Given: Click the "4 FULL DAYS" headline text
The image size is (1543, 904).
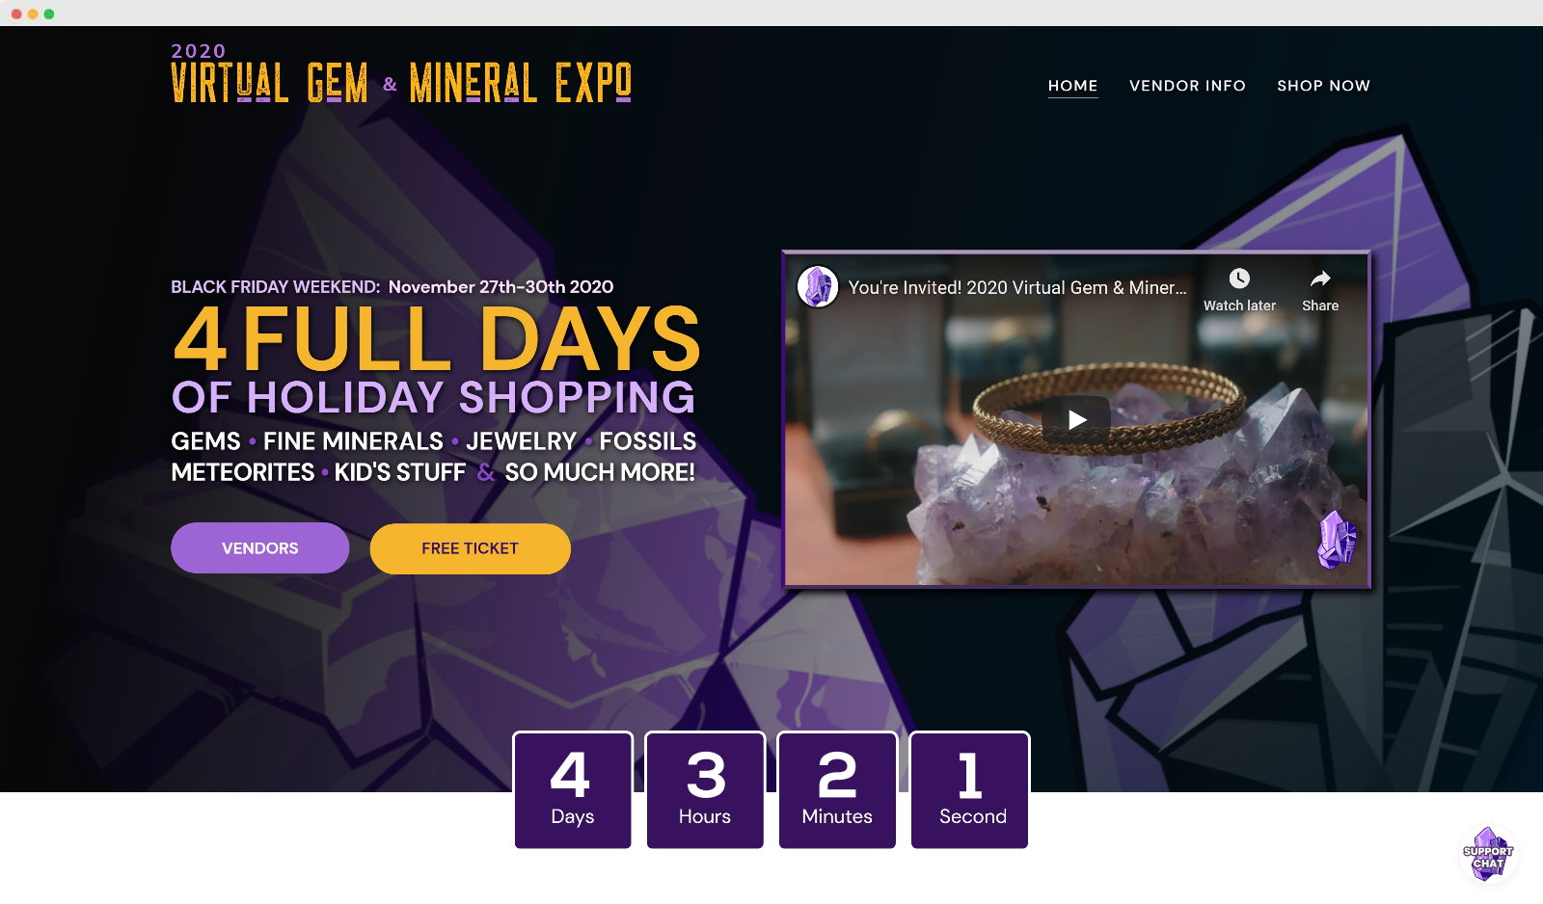Looking at the screenshot, I should point(436,339).
